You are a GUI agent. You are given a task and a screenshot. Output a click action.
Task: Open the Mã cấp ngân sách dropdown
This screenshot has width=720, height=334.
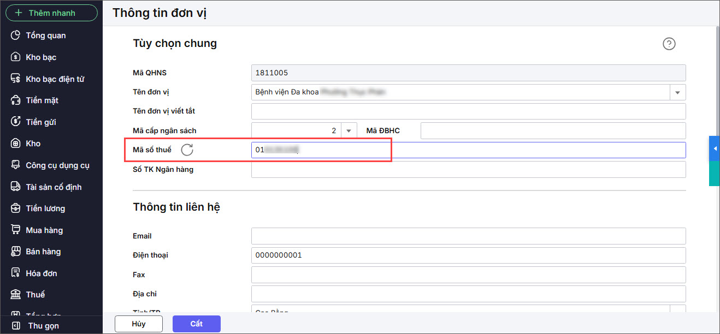pyautogui.click(x=349, y=131)
